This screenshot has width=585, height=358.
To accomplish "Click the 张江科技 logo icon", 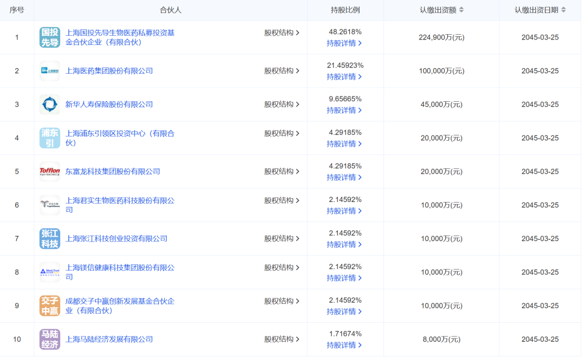I will point(50,239).
